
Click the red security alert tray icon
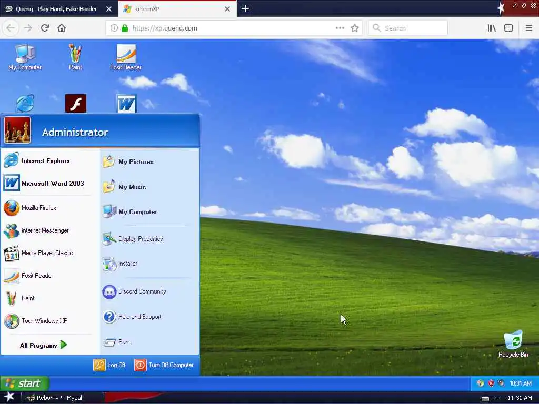pyautogui.click(x=491, y=383)
